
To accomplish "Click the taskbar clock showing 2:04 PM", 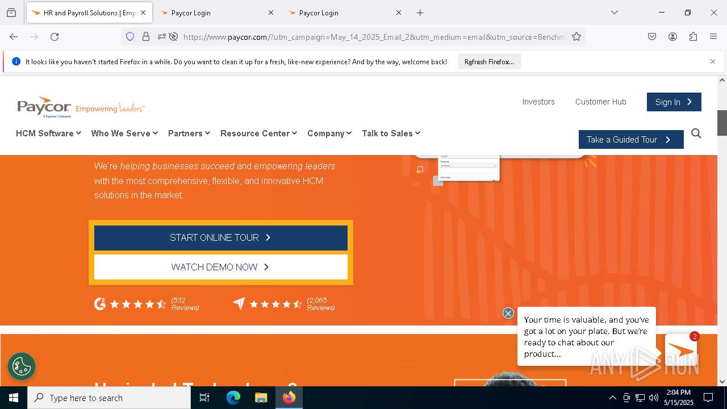I will point(679,398).
